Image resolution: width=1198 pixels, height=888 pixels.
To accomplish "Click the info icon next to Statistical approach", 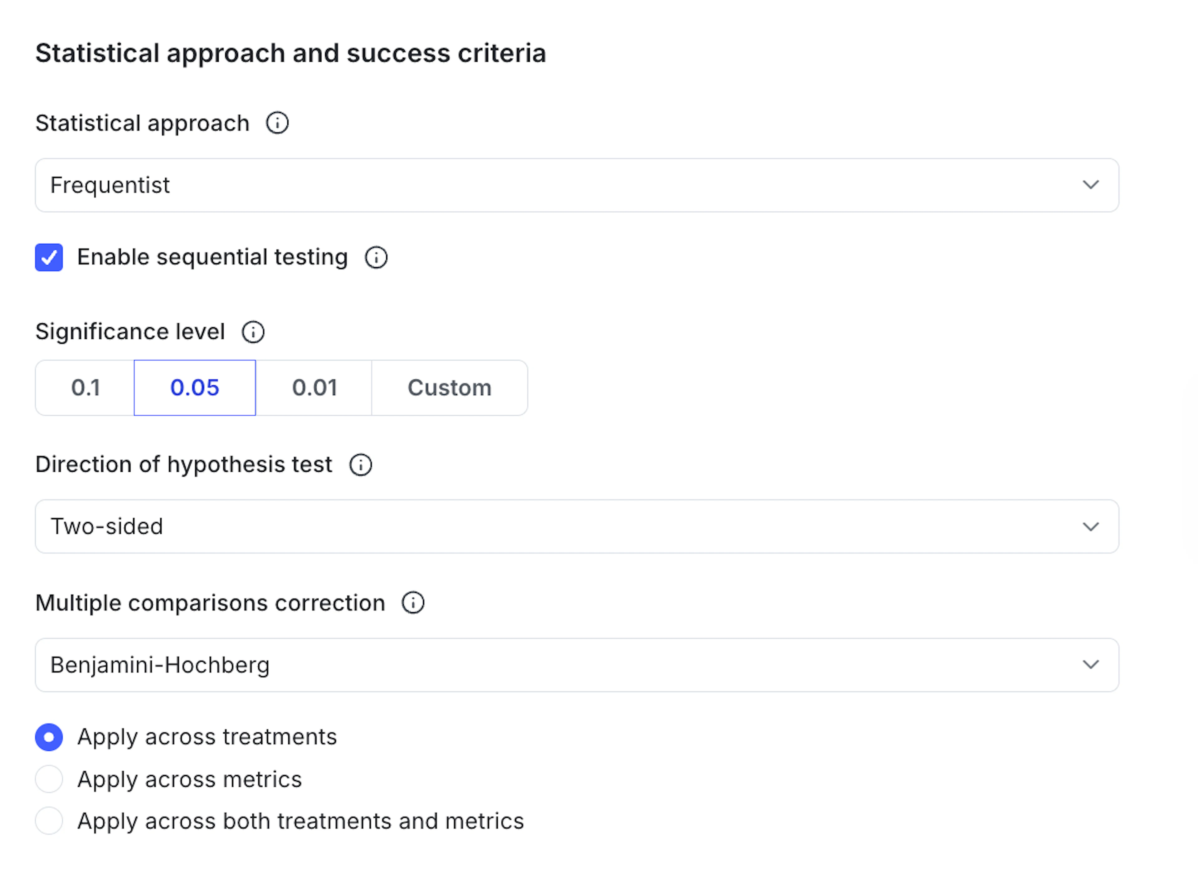I will pyautogui.click(x=277, y=123).
